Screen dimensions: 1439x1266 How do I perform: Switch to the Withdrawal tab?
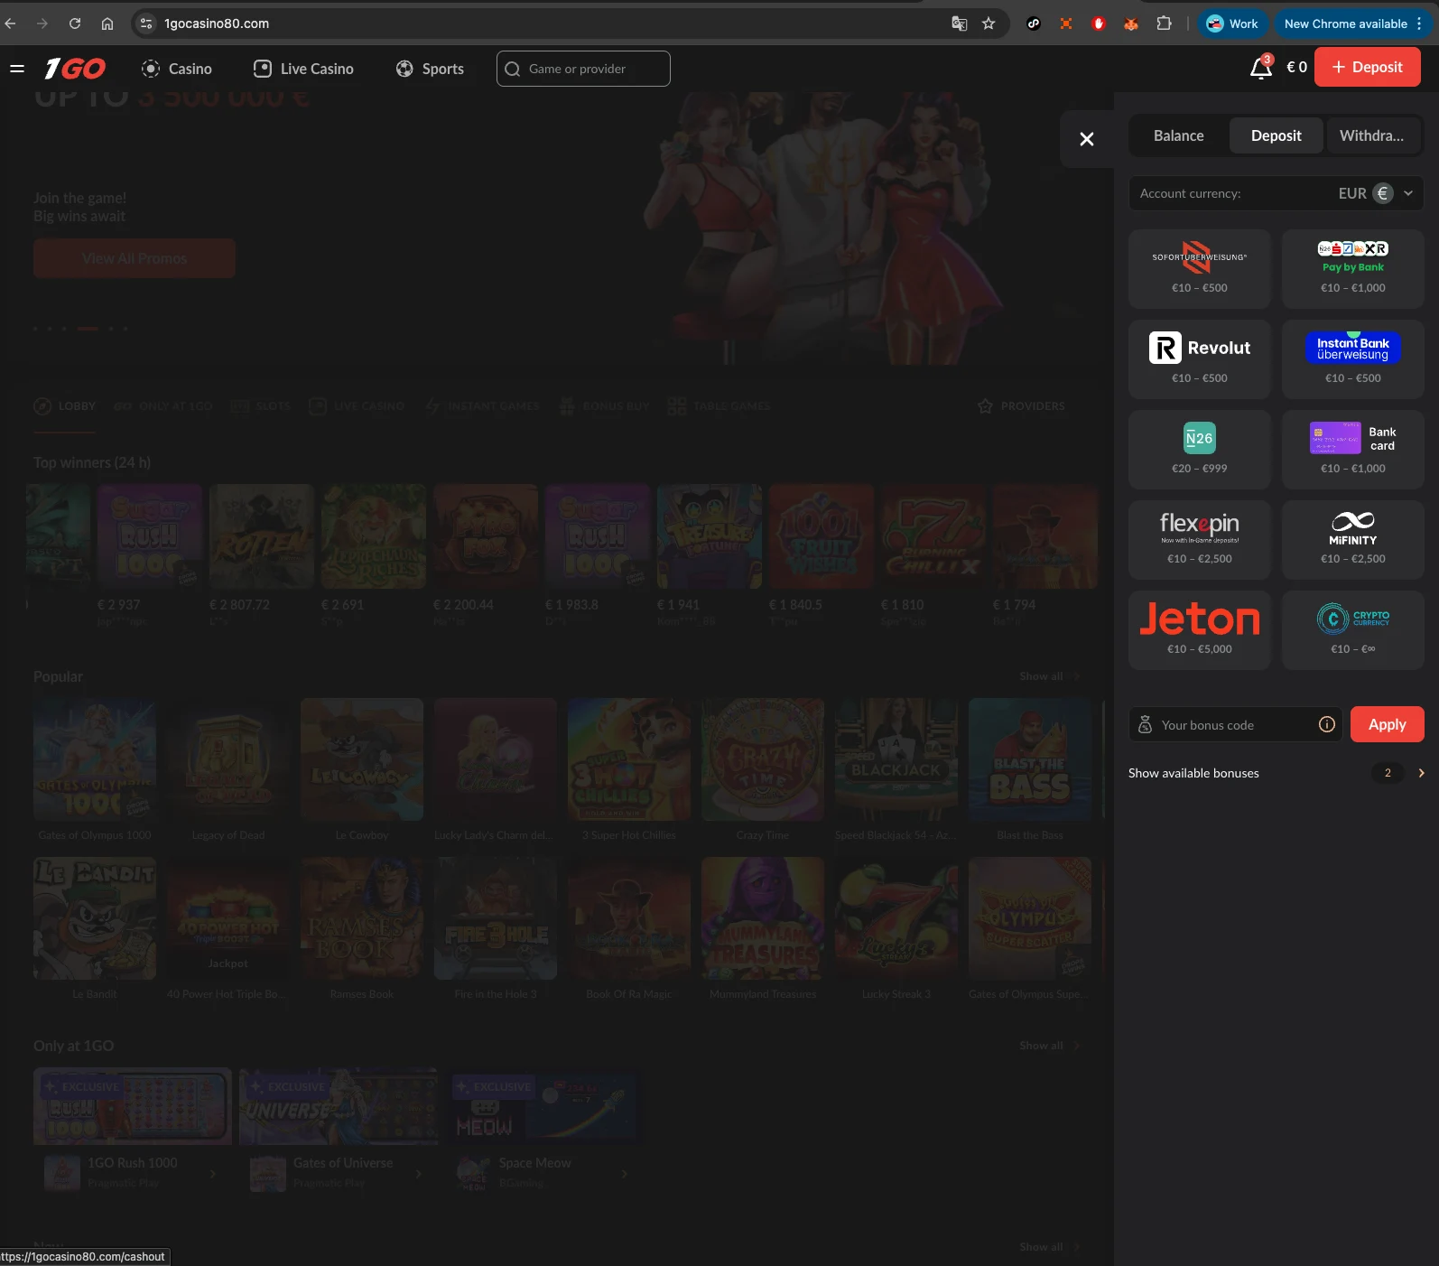pos(1370,135)
